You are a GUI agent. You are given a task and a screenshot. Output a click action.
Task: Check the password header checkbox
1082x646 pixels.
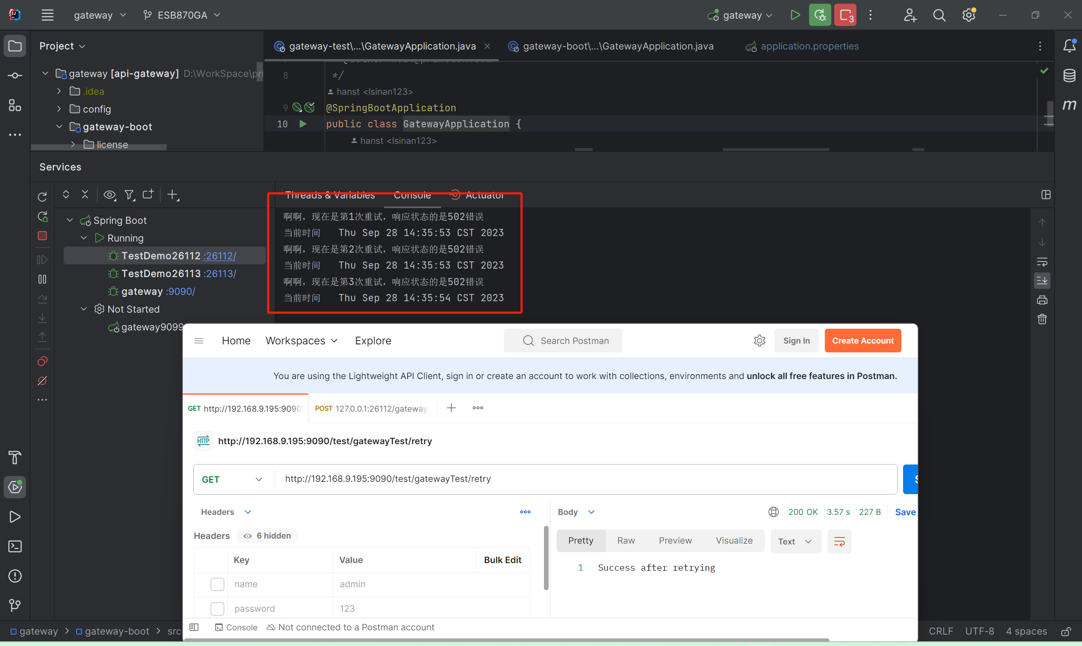(x=217, y=609)
